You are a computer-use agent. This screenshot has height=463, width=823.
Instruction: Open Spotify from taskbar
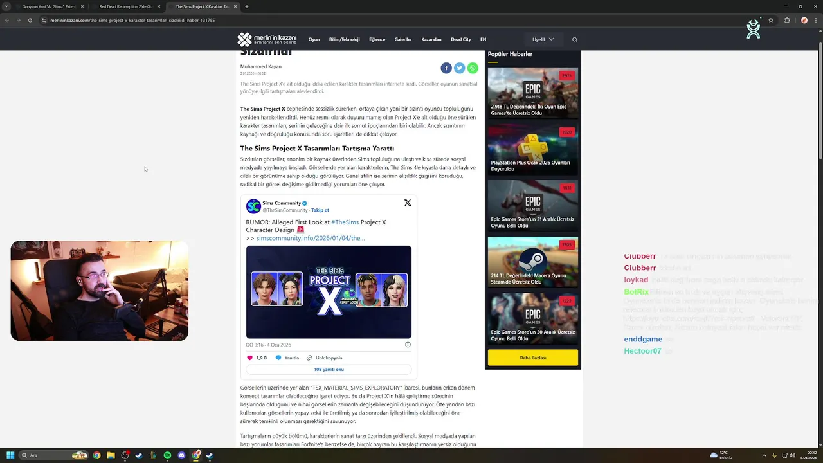(167, 455)
